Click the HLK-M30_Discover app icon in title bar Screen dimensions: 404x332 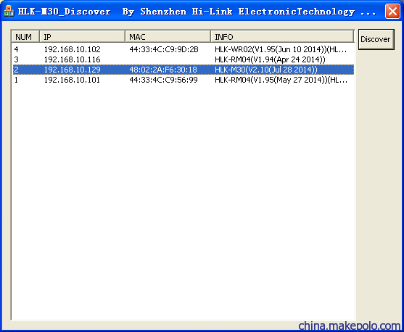click(x=9, y=11)
